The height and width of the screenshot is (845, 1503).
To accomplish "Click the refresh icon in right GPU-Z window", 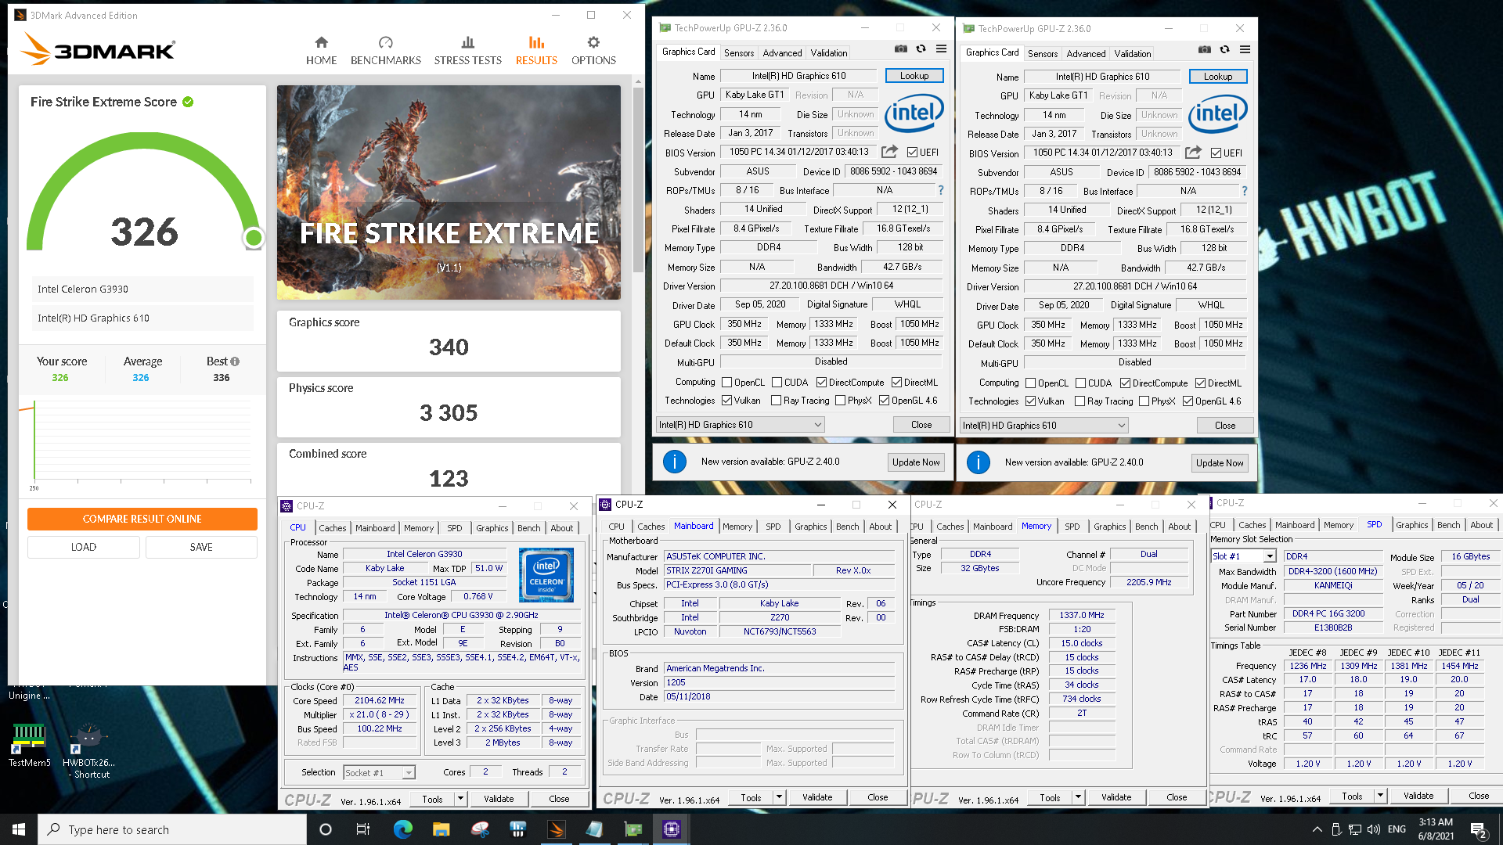I will 1224,49.
